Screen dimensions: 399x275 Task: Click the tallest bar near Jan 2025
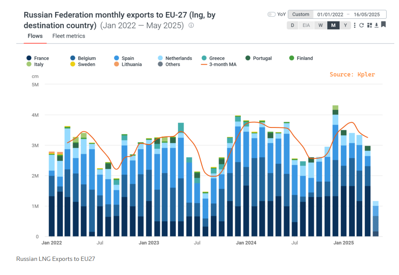[335, 171]
